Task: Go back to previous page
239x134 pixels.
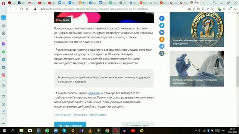Action: (10, 9)
